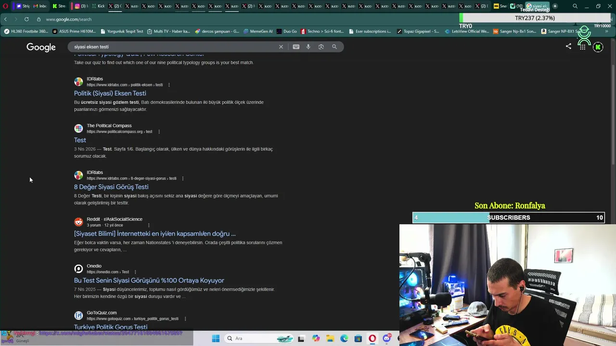This screenshot has width=616, height=346.
Task: Open more options for Reddit result
Action: coord(149,225)
